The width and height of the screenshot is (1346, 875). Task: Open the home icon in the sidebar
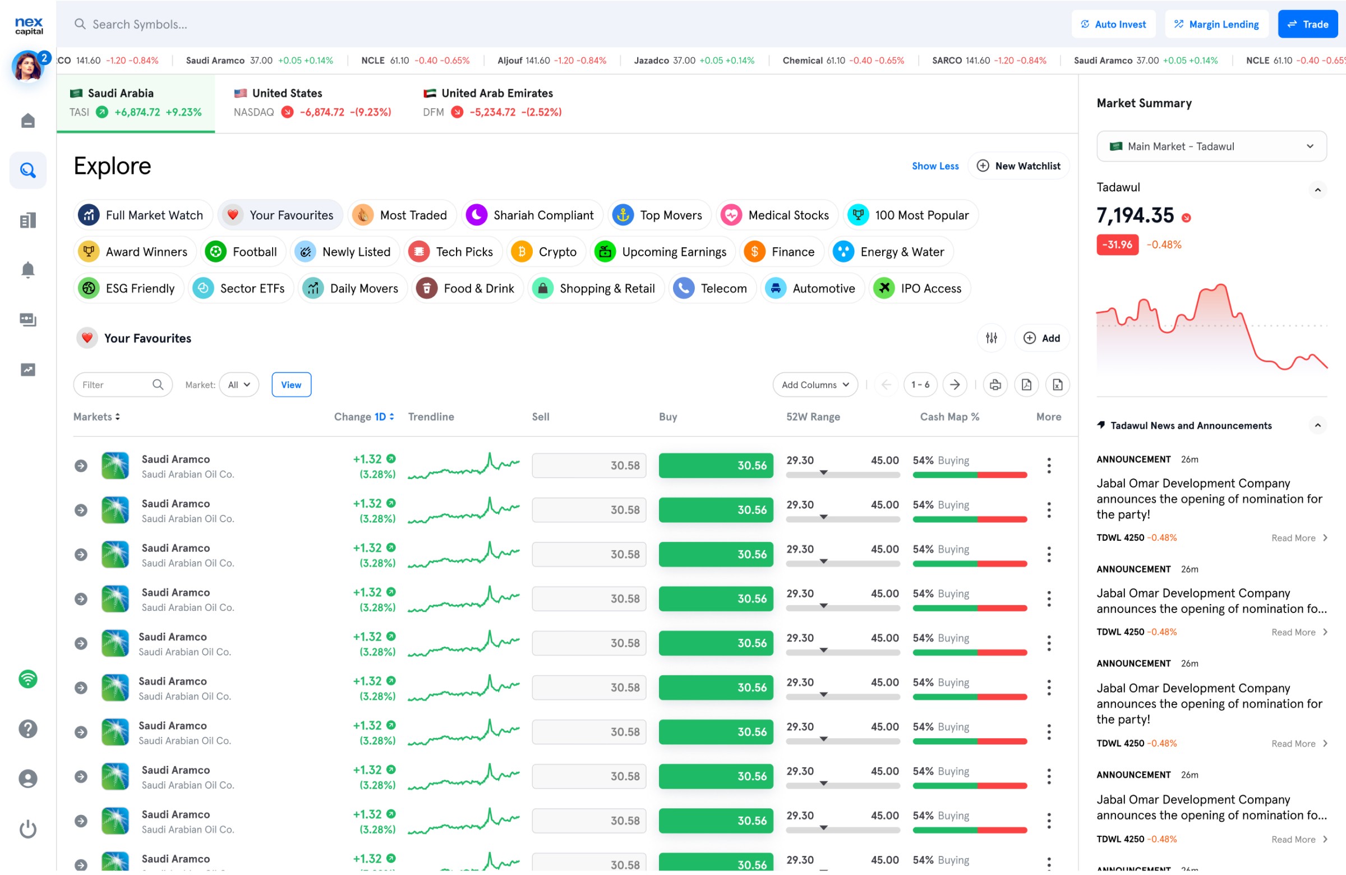(x=27, y=121)
